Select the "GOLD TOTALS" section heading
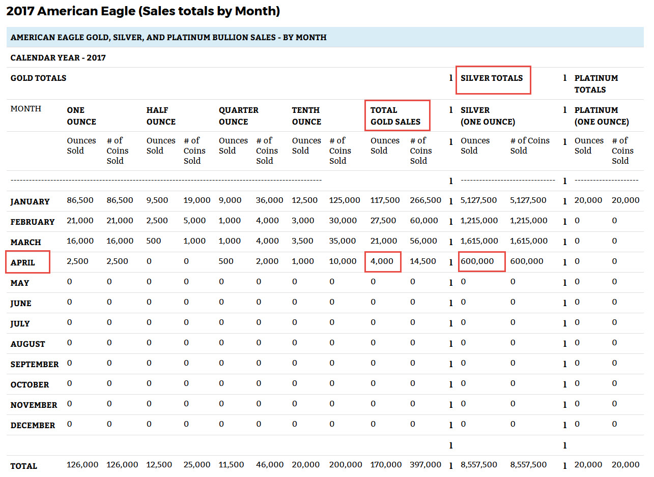 (38, 78)
